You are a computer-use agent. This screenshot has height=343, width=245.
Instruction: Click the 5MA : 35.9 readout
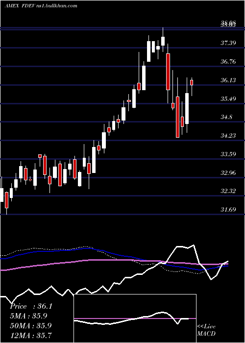(x=28, y=316)
